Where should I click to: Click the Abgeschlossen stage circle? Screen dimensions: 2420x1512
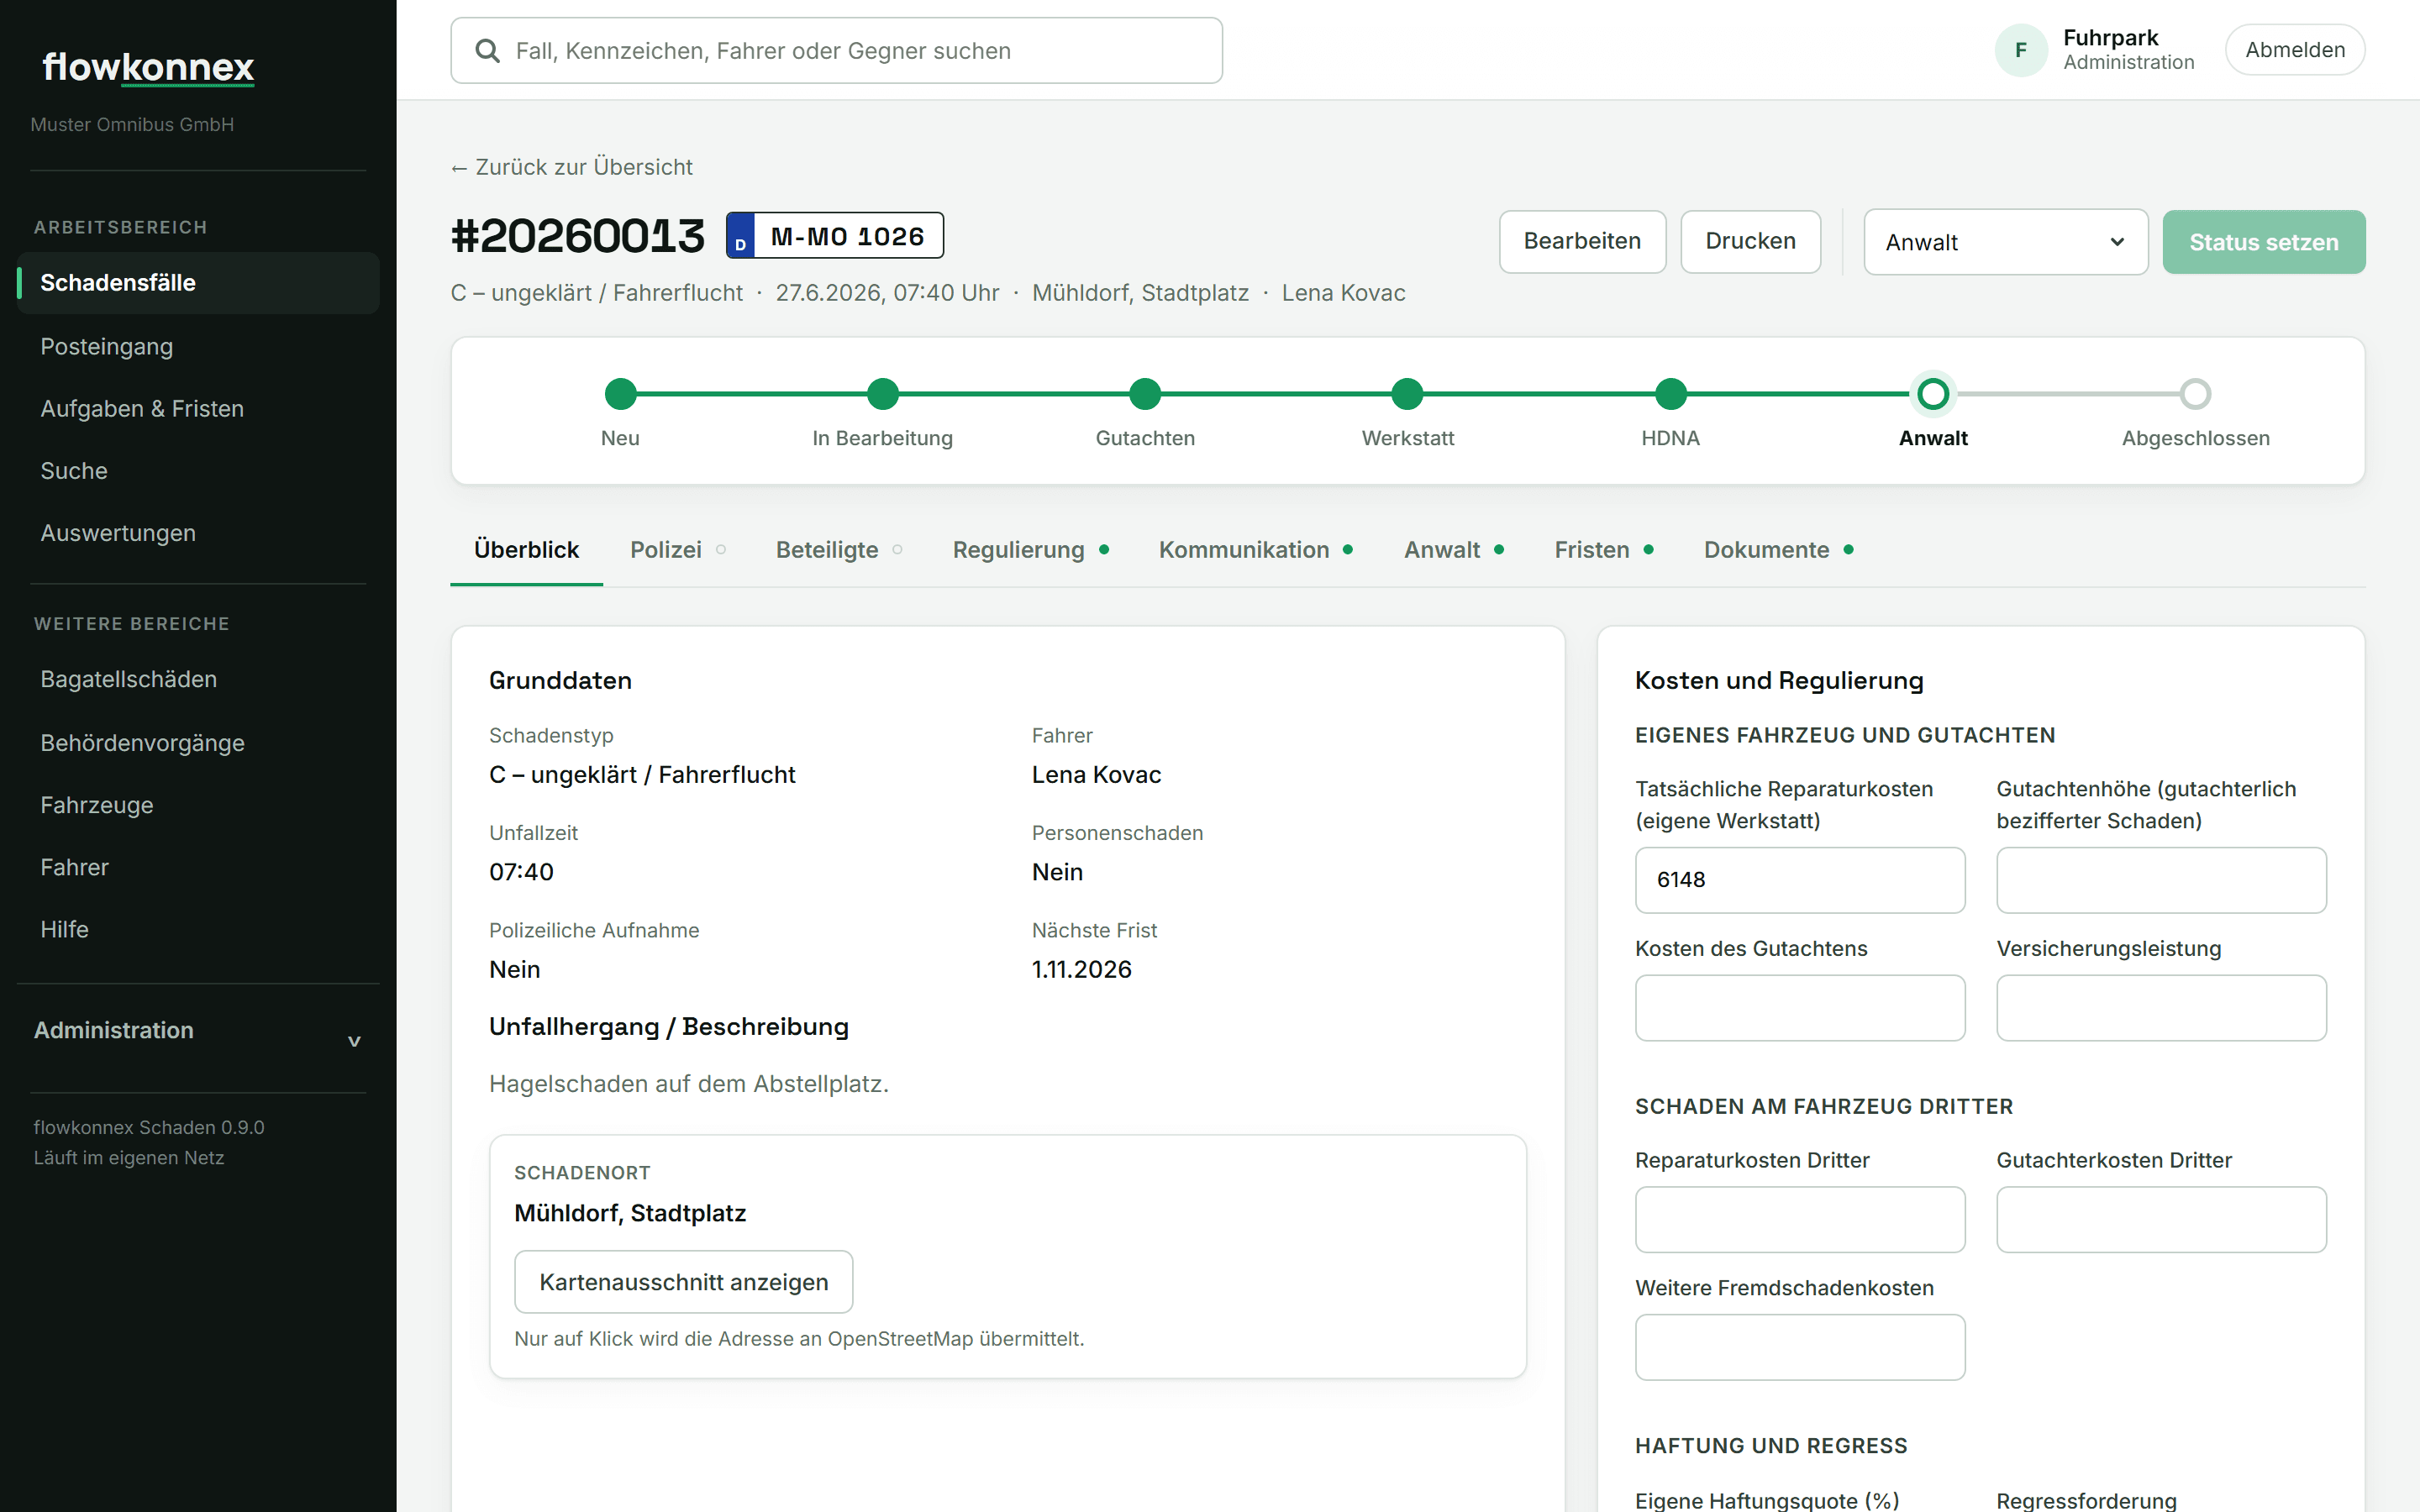2195,394
